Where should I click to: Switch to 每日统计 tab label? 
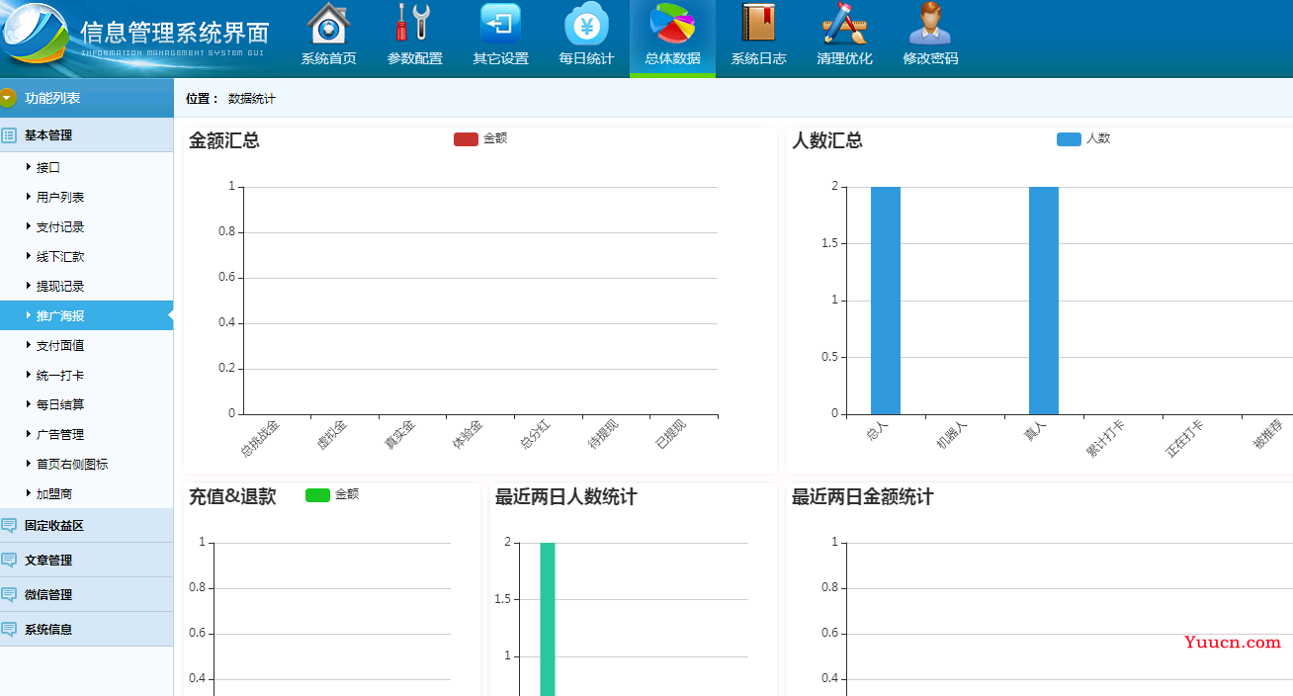tap(587, 58)
